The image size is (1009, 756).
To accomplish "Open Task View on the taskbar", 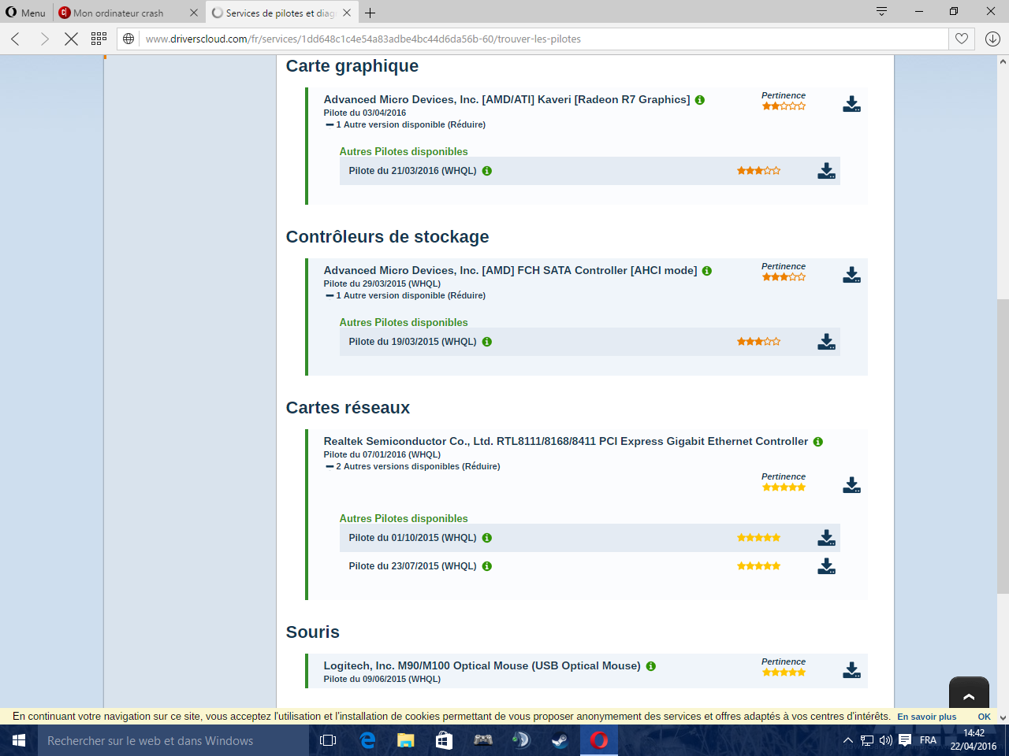I will click(x=328, y=740).
